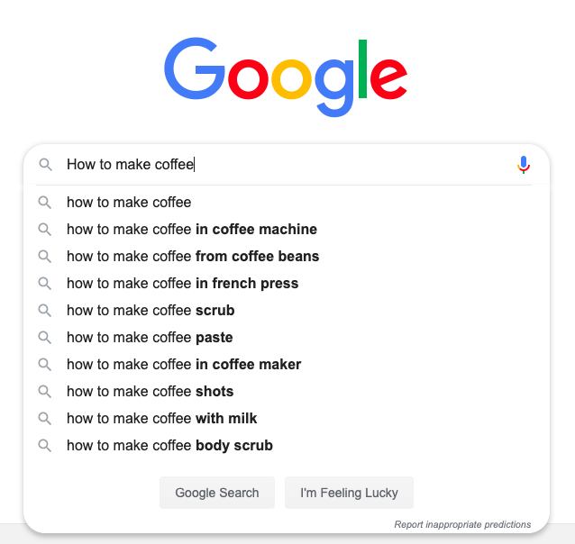Click search icon beside 'from coffee beans' suggestion
Screen dimensions: 575x544
point(44,257)
